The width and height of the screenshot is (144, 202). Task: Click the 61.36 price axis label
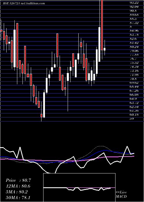point(134,111)
